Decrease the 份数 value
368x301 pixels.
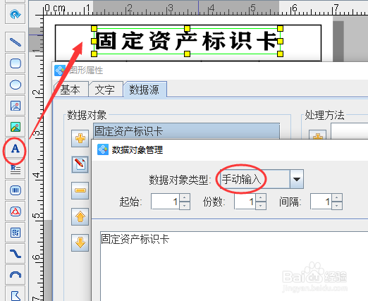(261, 206)
